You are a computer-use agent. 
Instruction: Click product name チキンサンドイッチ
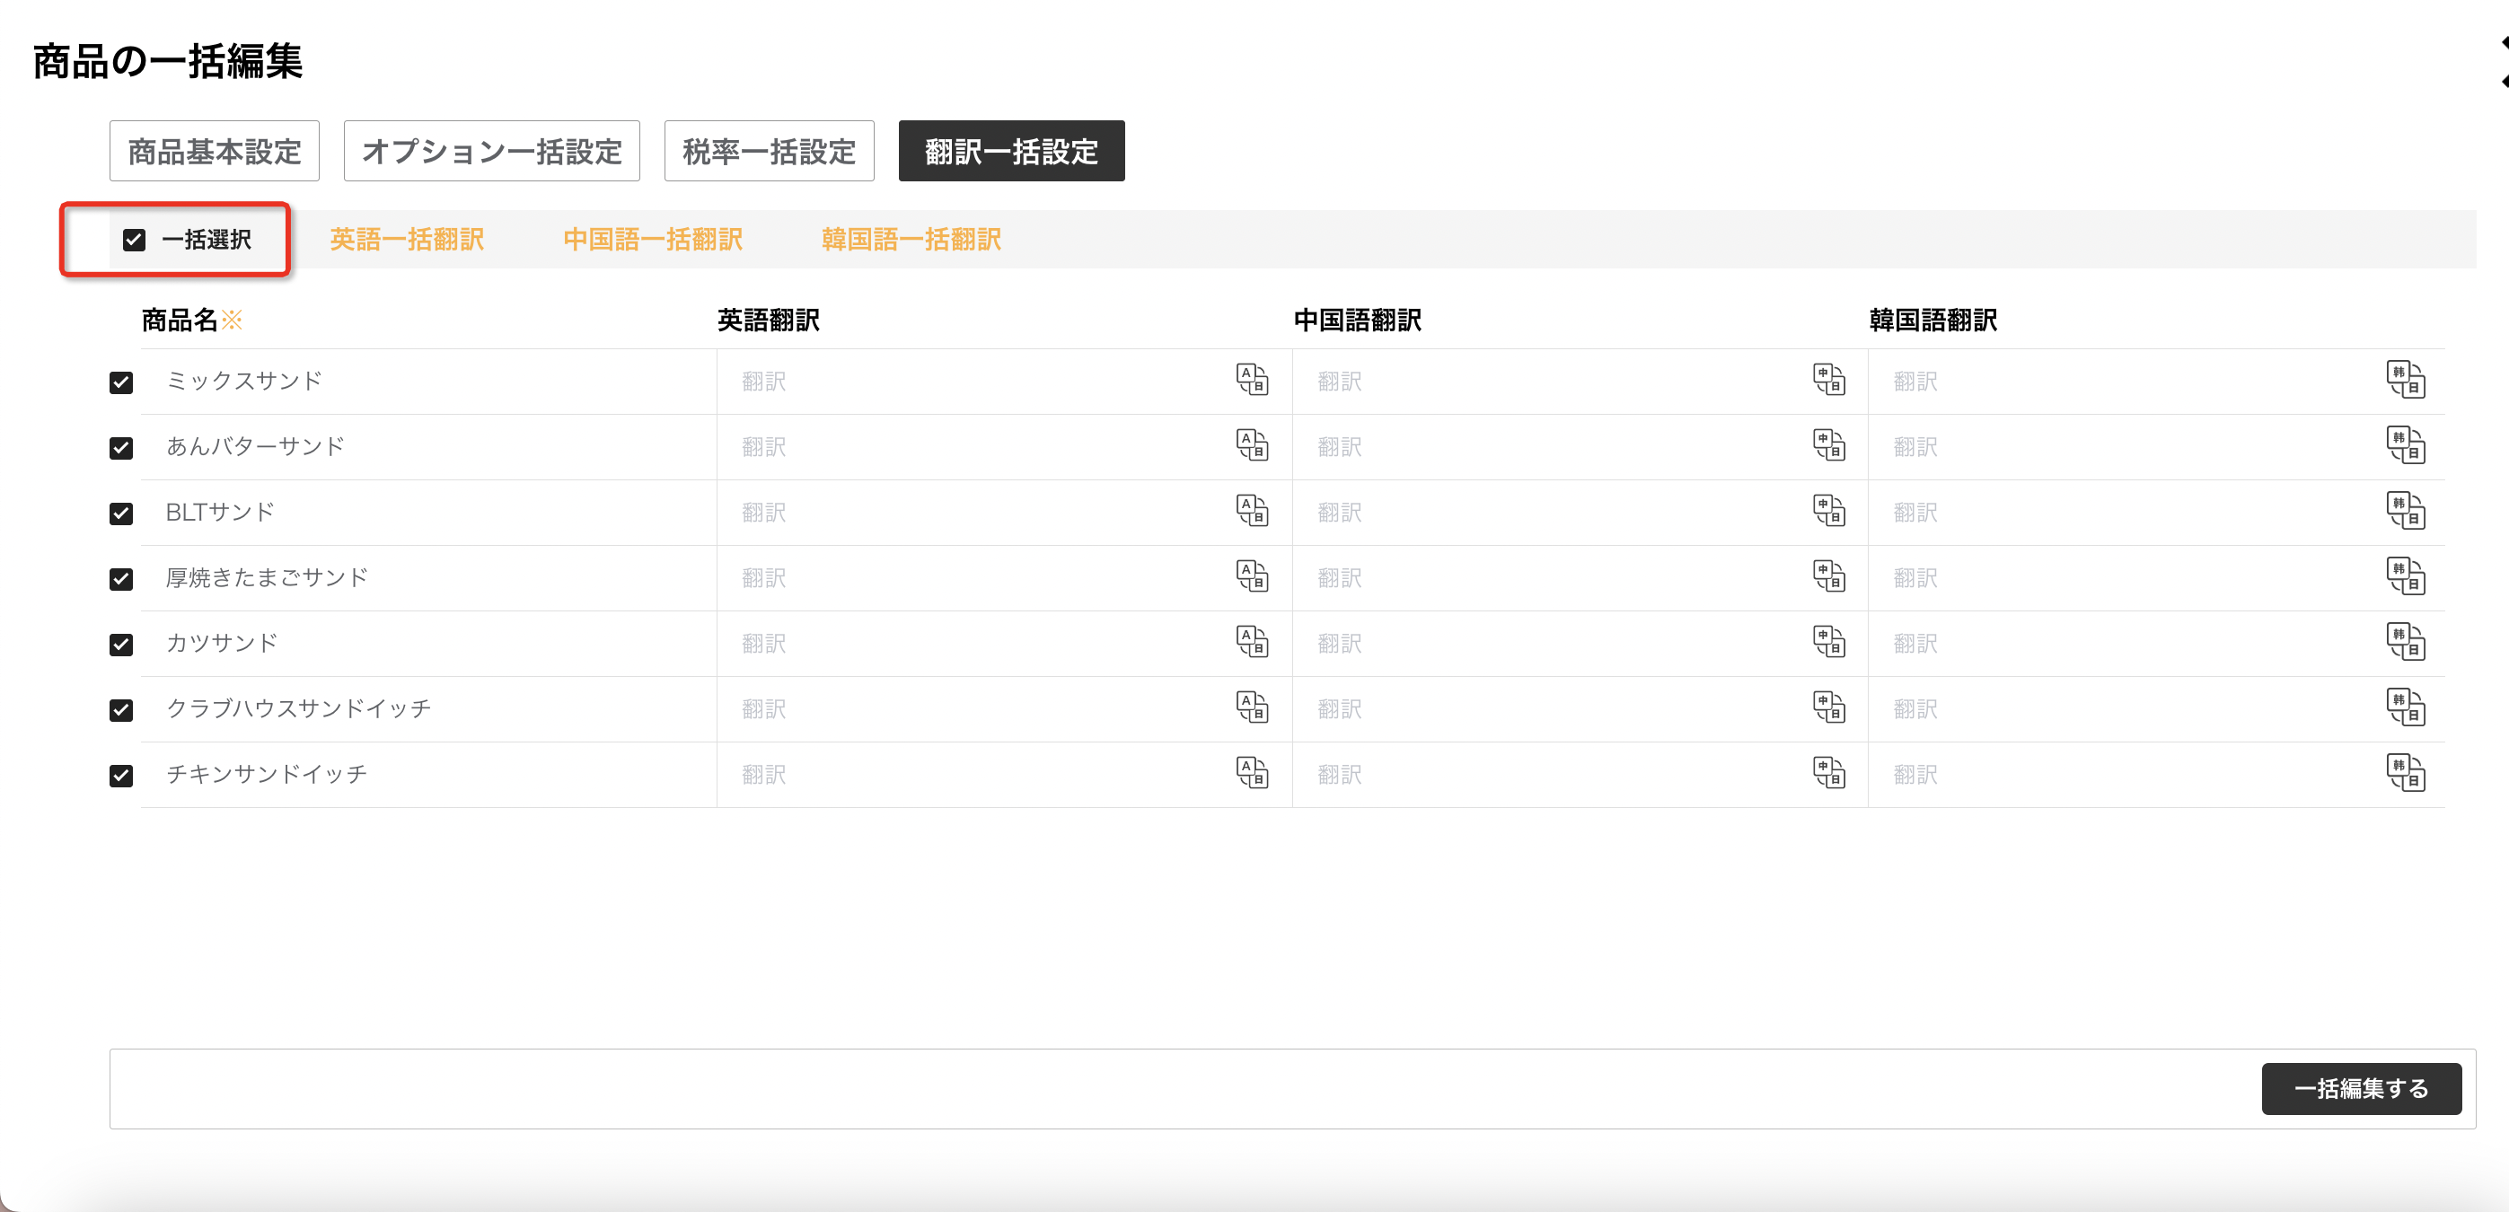(266, 774)
